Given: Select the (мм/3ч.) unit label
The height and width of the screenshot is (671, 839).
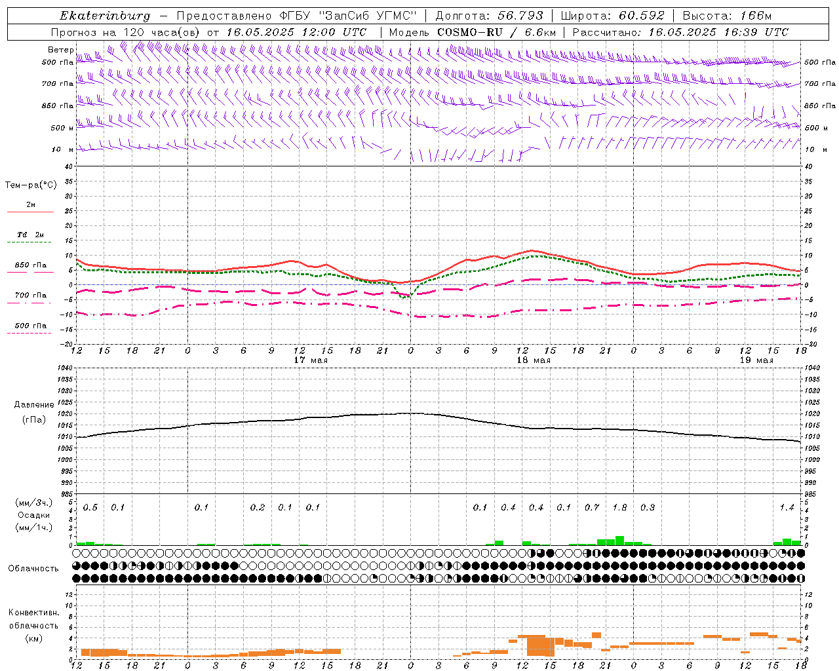Looking at the screenshot, I should point(33,503).
